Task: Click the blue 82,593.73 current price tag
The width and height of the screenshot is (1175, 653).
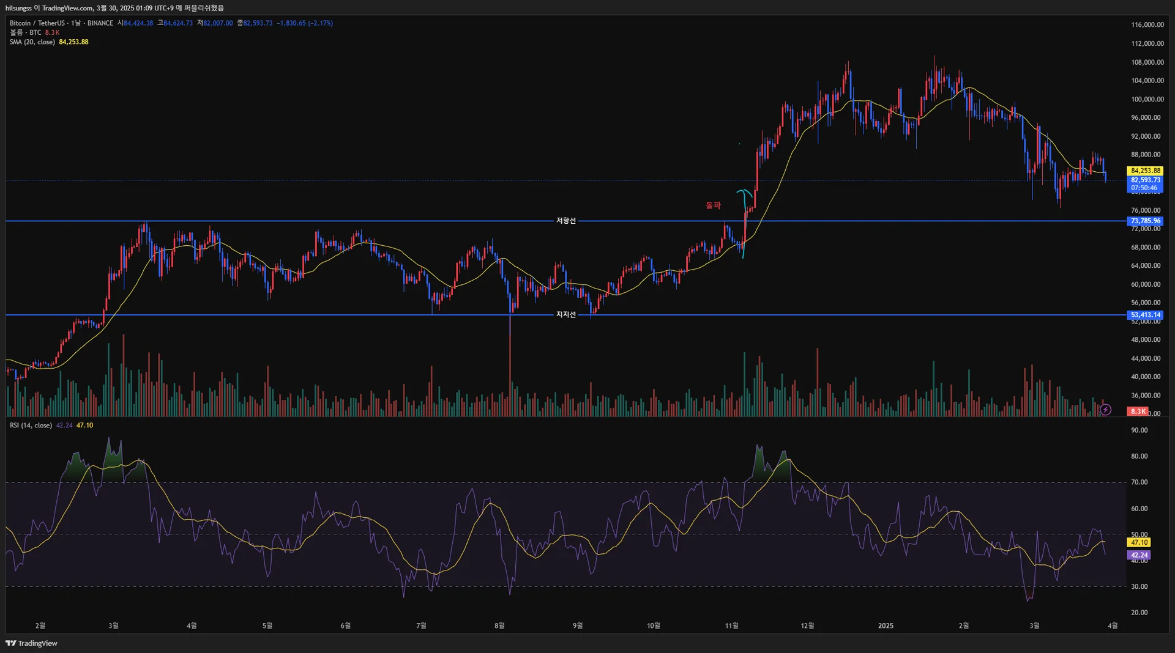Action: (1145, 180)
